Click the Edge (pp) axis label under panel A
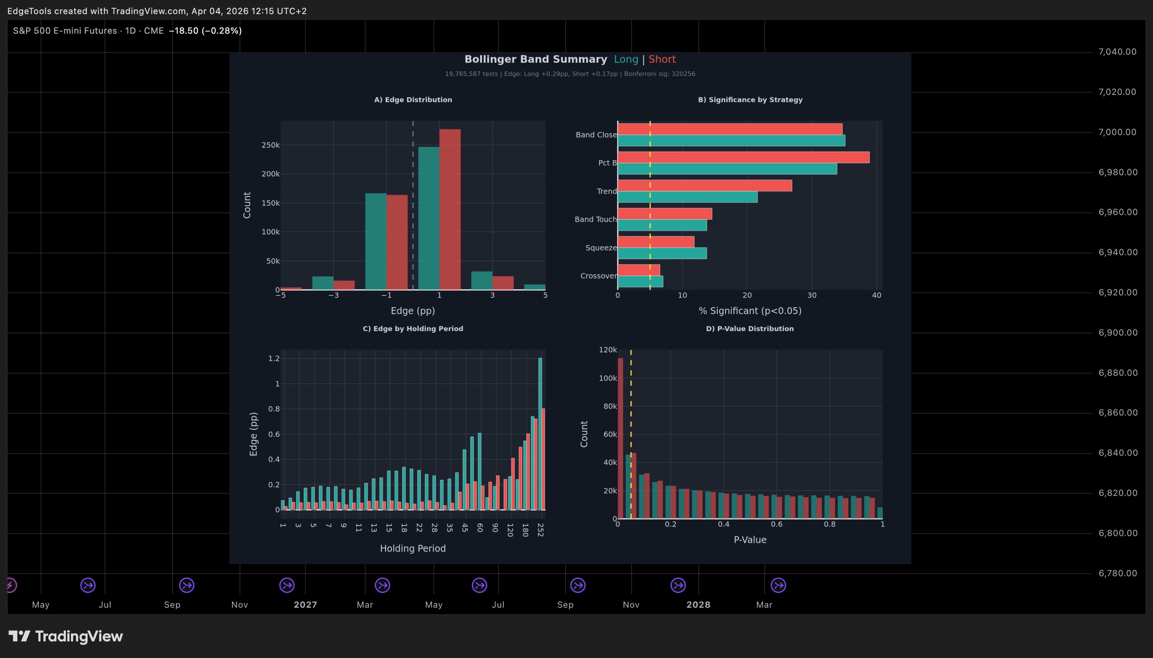This screenshot has height=658, width=1153. pyautogui.click(x=413, y=311)
